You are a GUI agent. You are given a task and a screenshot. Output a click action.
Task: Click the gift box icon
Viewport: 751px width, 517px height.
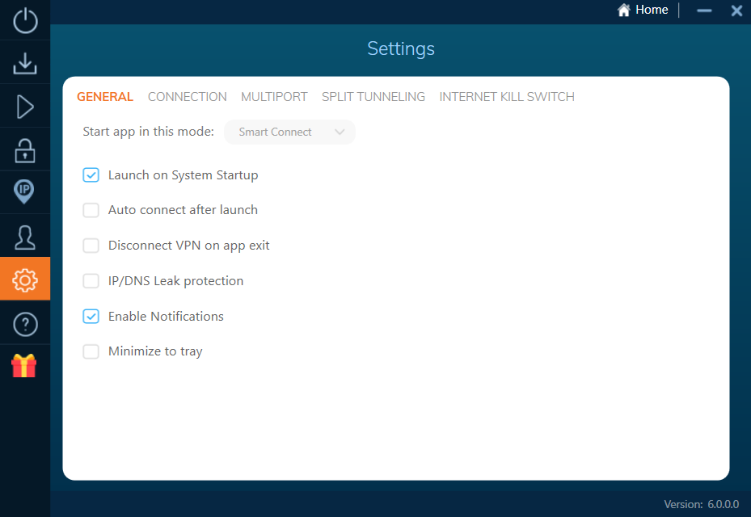[24, 366]
